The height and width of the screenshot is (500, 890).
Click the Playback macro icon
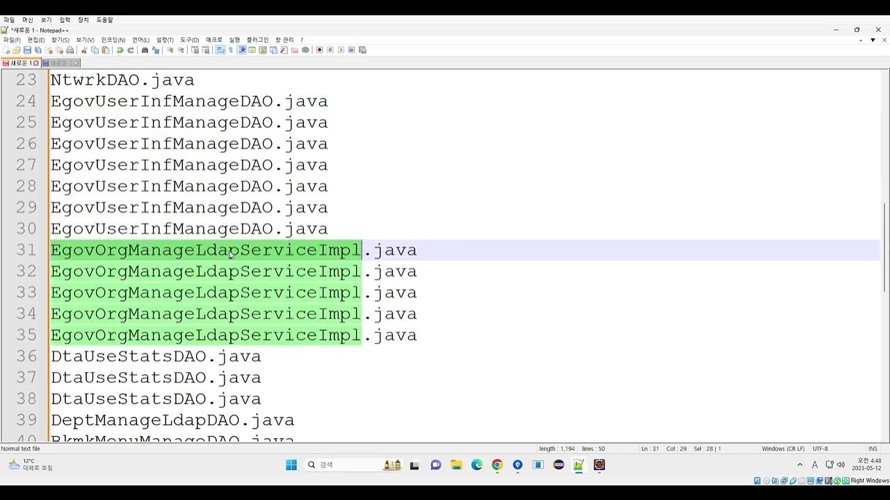[341, 50]
